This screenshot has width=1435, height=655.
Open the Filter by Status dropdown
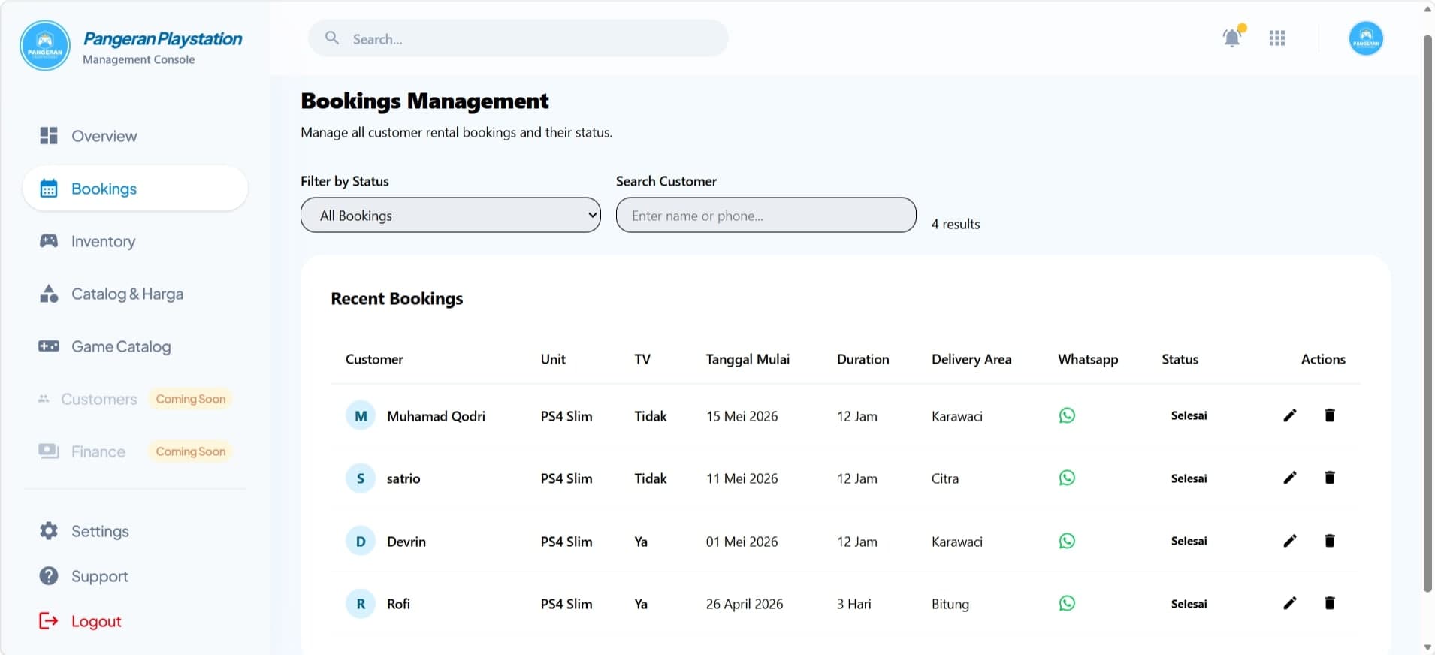coord(451,215)
